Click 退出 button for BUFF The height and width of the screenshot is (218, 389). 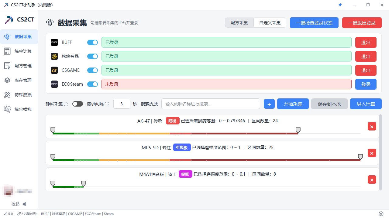coord(366,42)
